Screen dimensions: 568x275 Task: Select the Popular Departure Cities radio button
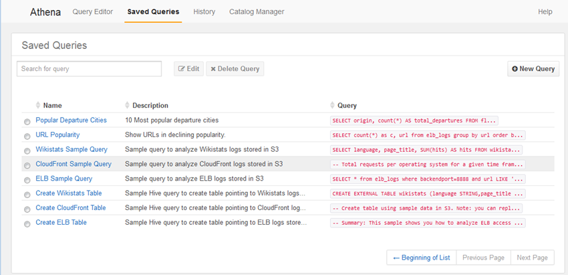click(x=27, y=122)
